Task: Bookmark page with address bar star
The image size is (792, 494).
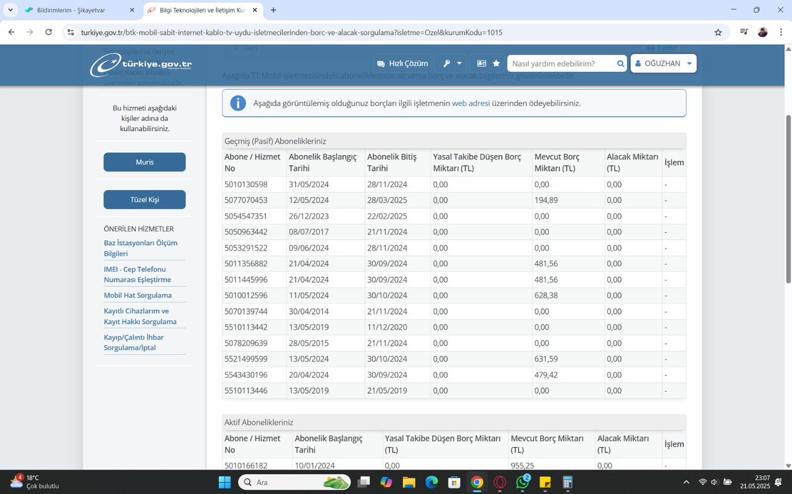Action: point(718,32)
